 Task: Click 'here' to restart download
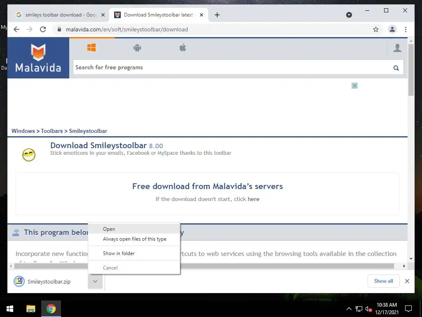(x=253, y=199)
